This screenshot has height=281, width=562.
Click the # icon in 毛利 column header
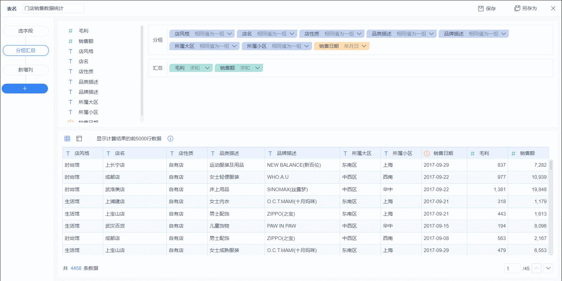[473, 153]
